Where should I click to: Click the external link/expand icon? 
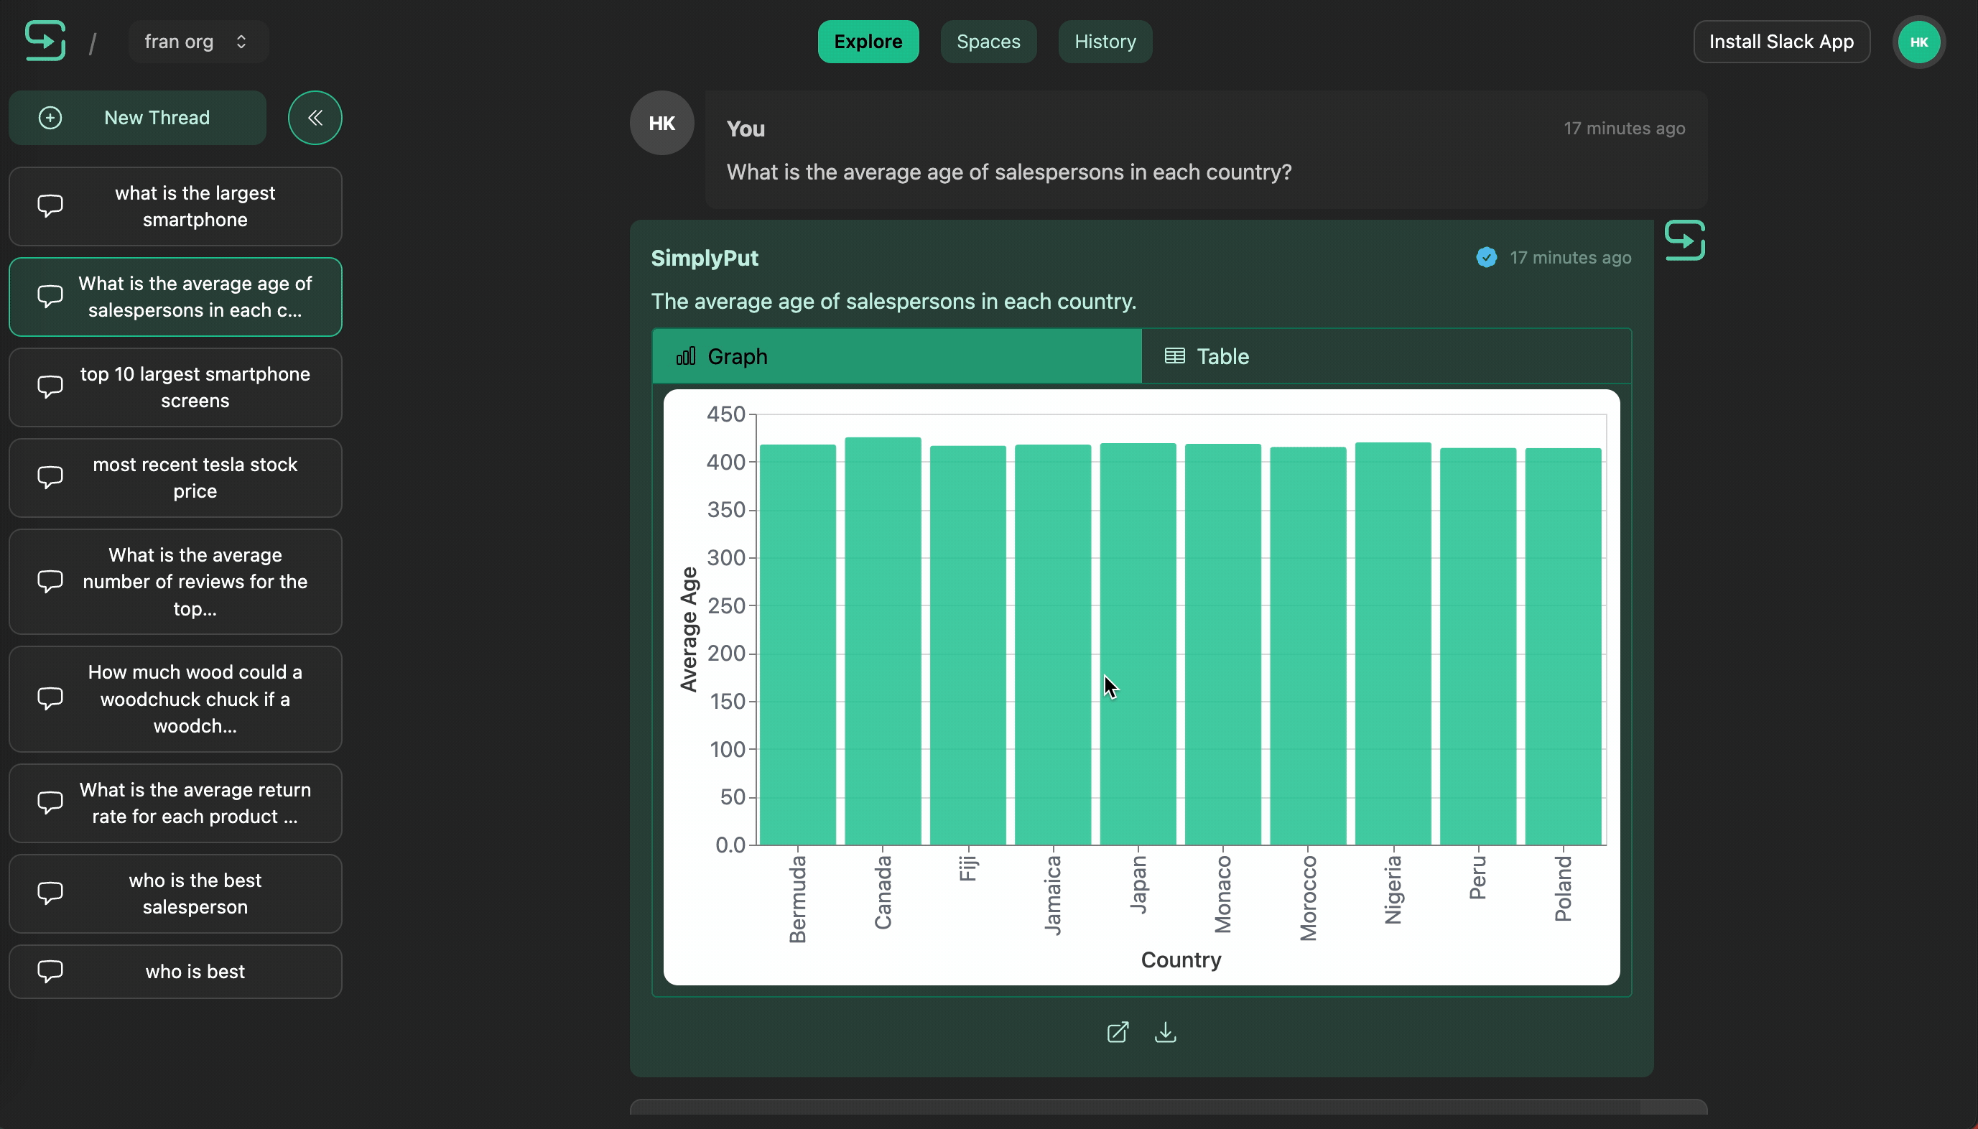click(1118, 1031)
